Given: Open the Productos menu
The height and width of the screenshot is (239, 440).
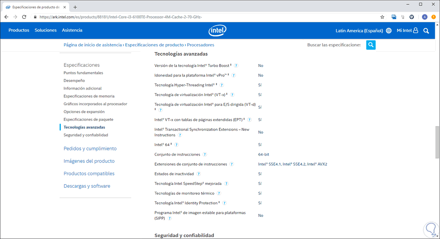Looking at the screenshot, I should coord(19,30).
